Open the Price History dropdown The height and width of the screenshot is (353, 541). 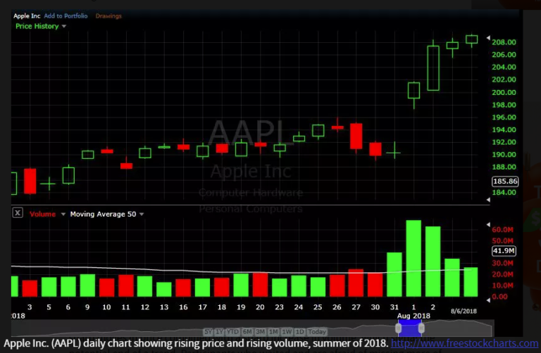[41, 26]
